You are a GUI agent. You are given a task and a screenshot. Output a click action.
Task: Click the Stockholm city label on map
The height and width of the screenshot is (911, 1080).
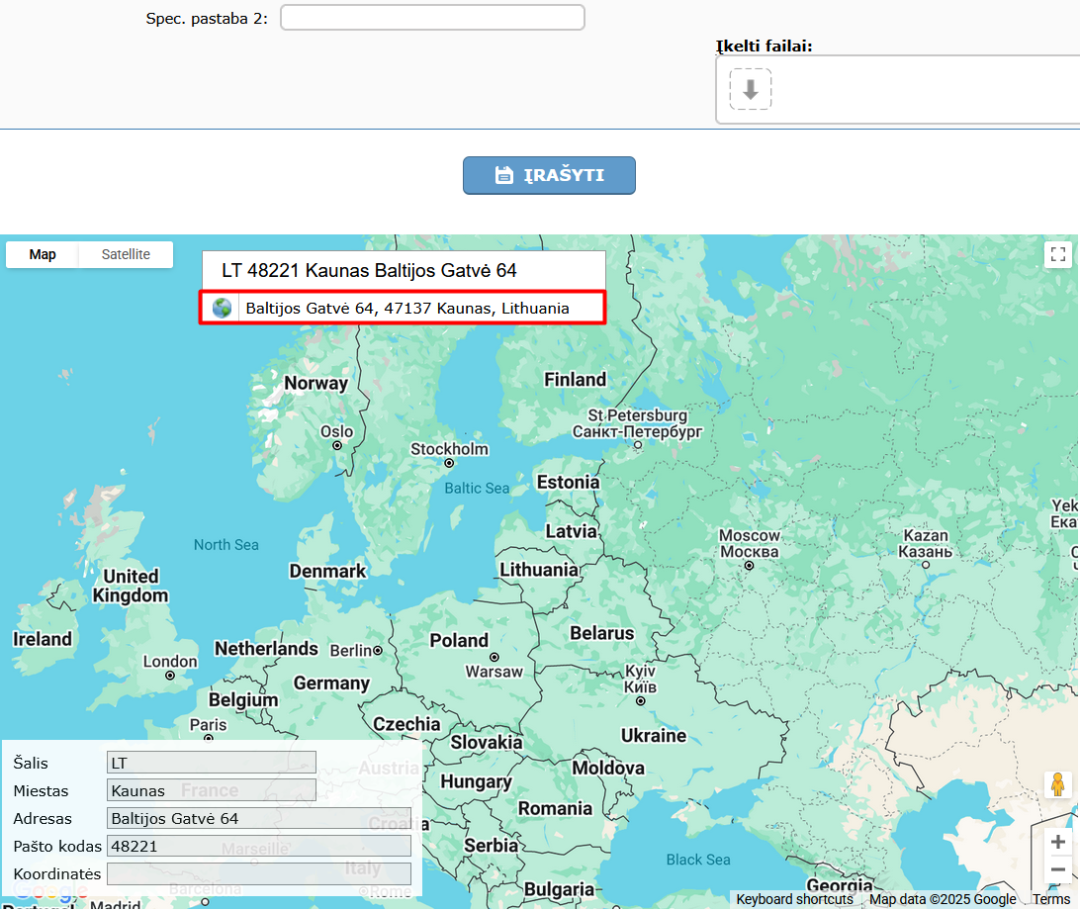449,449
